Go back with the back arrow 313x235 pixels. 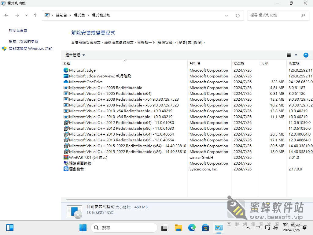point(6,15)
